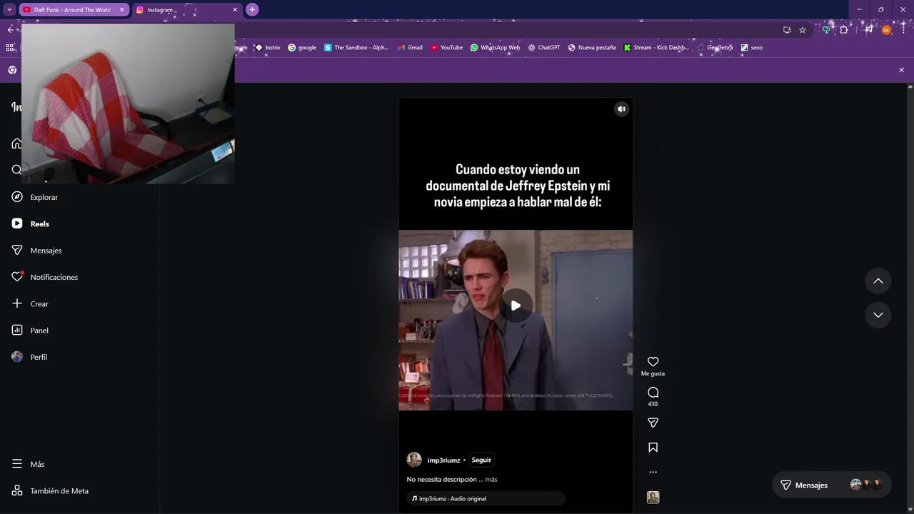Click the green cloud extension icon

coord(827,30)
